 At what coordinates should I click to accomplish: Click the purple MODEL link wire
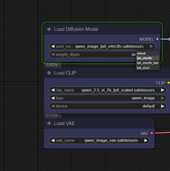(x=164, y=39)
